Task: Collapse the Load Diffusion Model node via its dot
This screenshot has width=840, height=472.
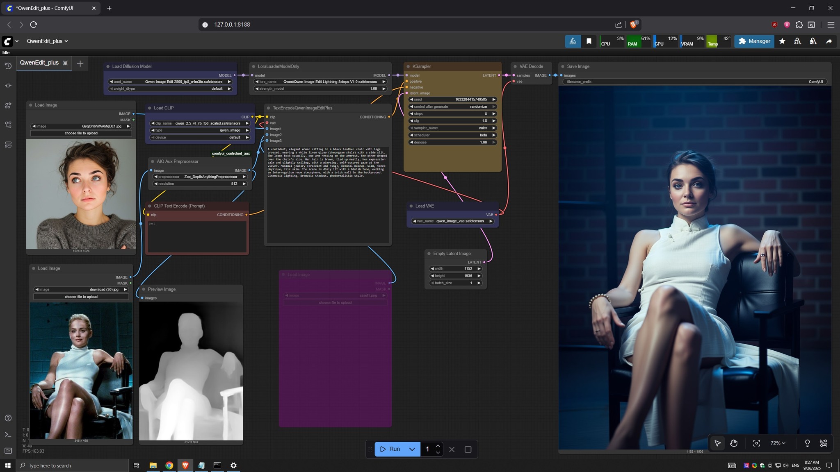Action: pyautogui.click(x=108, y=66)
